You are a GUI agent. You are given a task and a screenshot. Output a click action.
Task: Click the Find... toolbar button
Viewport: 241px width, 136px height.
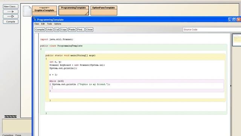pyautogui.click(x=81, y=29)
